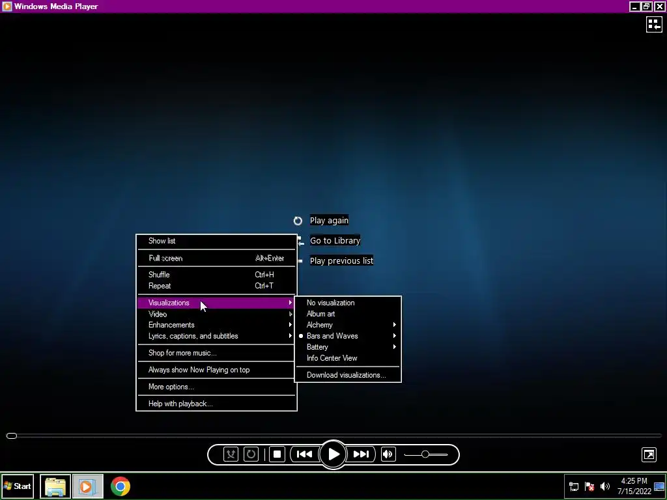Open the Windows Start button
667x500 pixels.
click(x=18, y=486)
